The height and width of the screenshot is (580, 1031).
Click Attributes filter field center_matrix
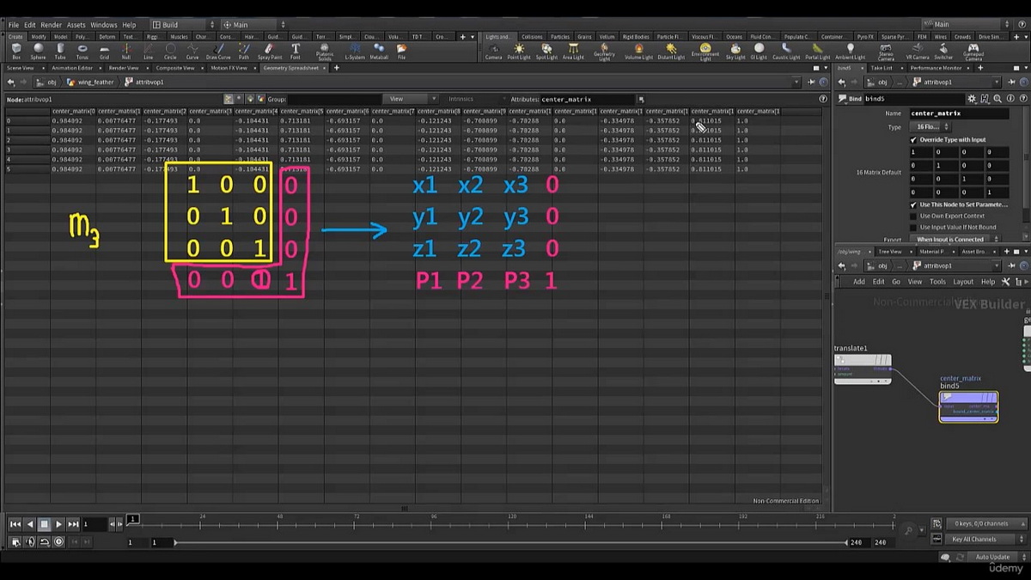point(587,99)
